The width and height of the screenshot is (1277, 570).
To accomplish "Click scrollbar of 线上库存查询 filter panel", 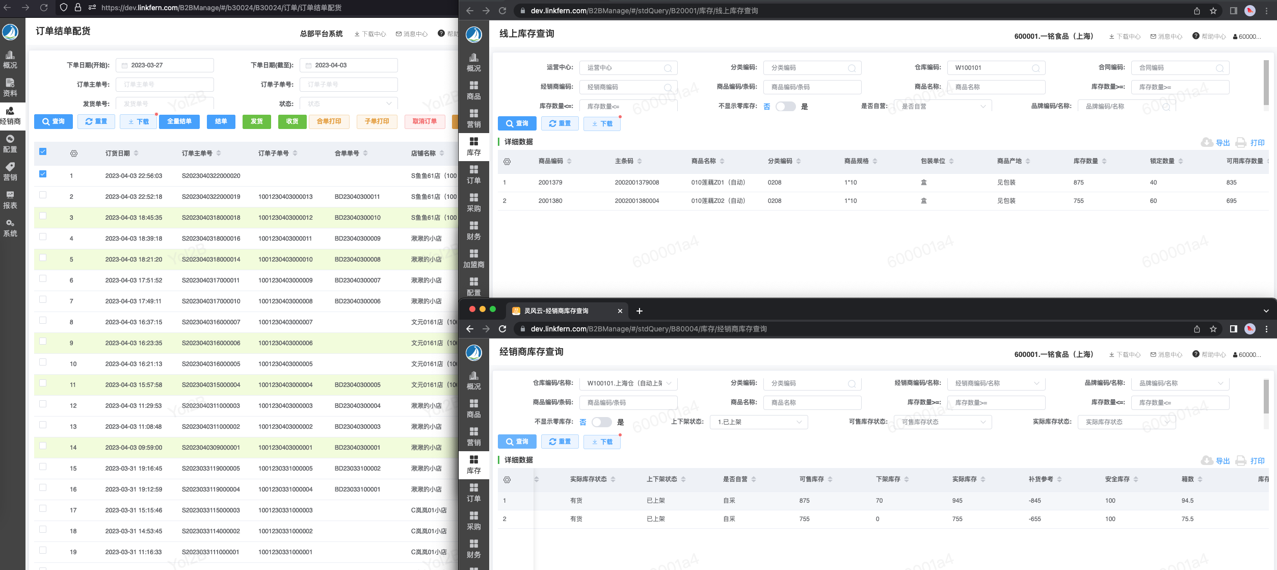I will point(1266,82).
